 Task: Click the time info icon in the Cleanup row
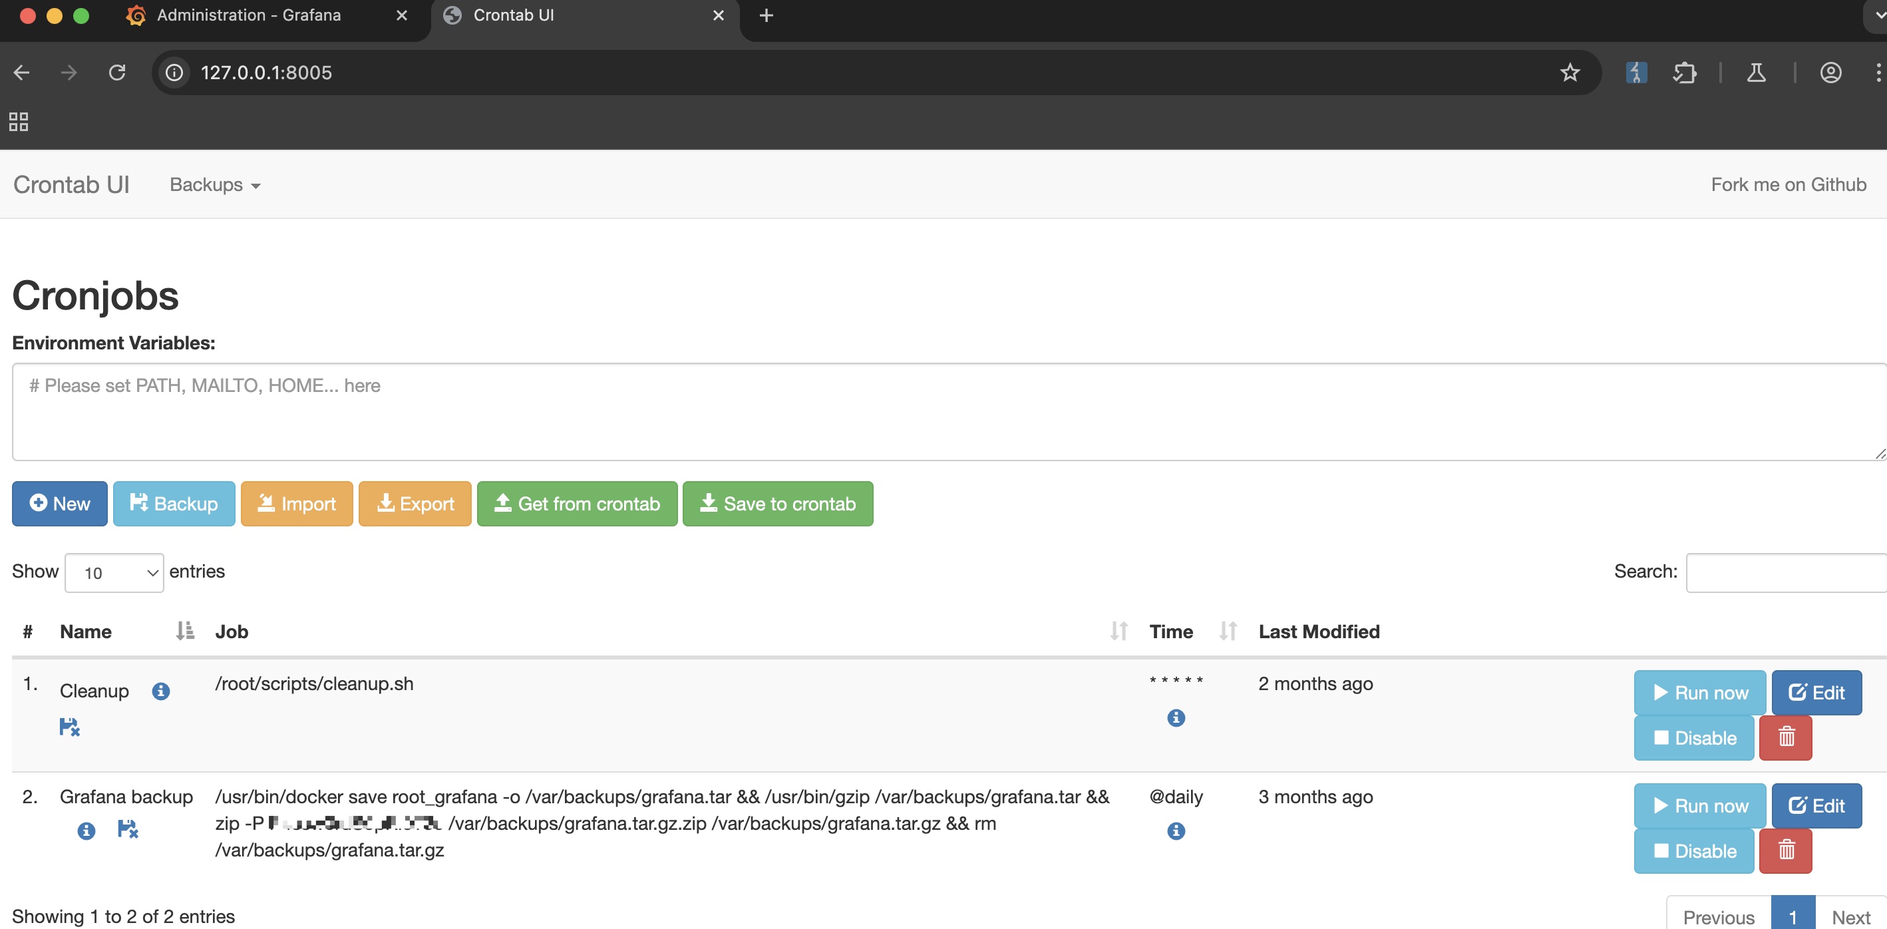pyautogui.click(x=1176, y=717)
